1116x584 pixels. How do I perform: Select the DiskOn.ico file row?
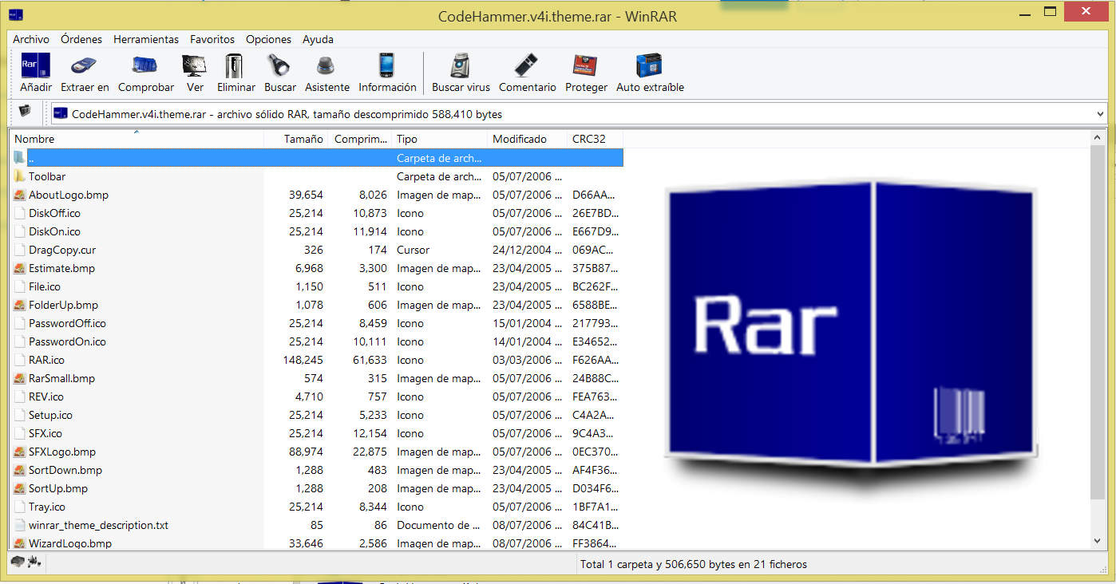click(x=317, y=231)
